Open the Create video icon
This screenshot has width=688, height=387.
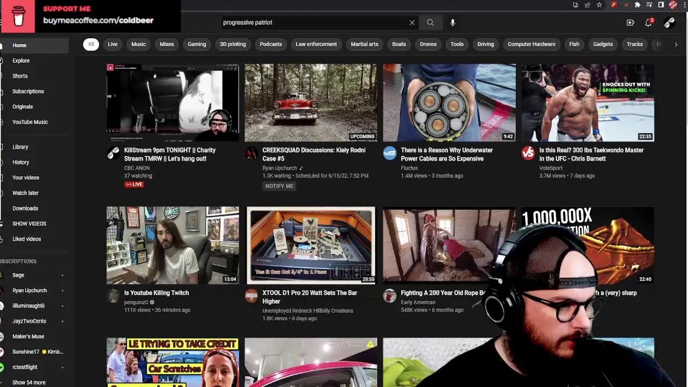coord(630,23)
